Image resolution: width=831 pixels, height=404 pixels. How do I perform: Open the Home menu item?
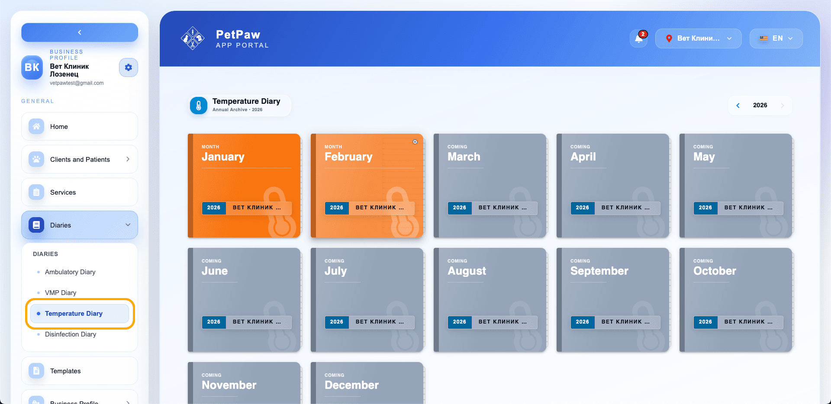[80, 126]
